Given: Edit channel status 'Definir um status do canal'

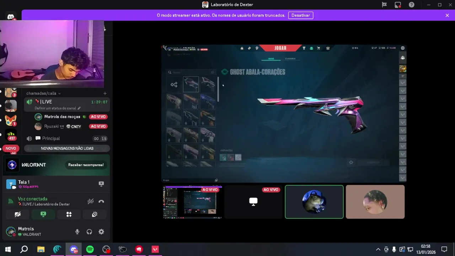Looking at the screenshot, I should pos(57,108).
